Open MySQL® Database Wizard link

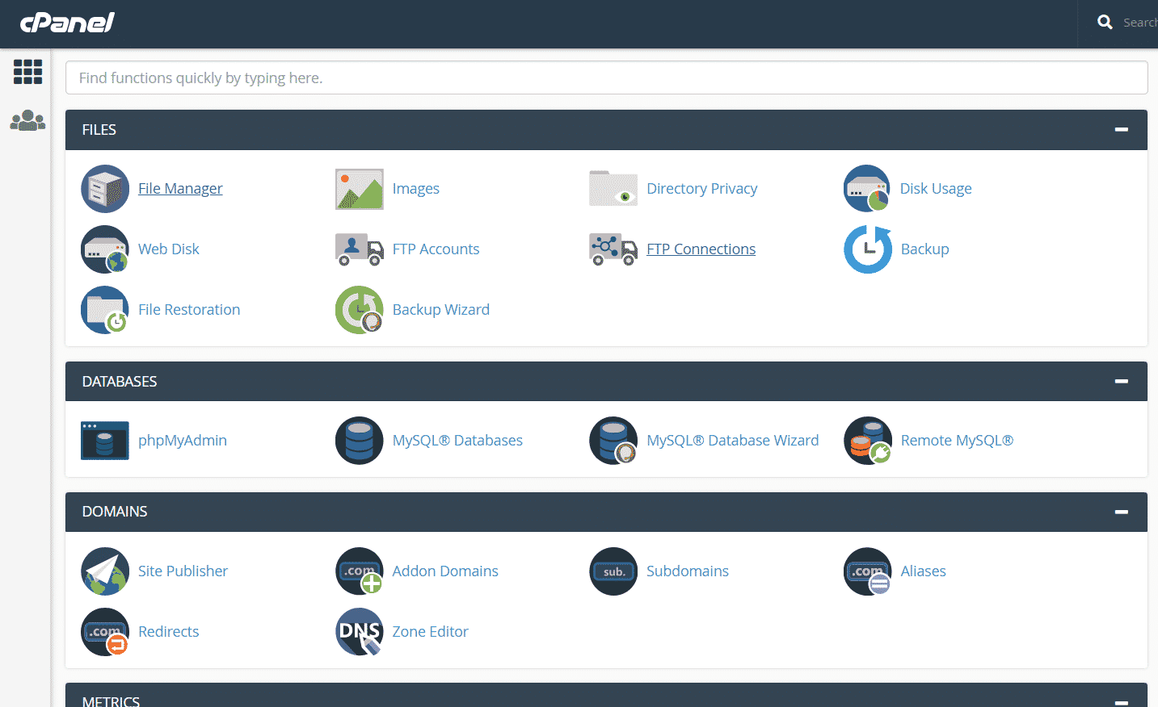(x=733, y=441)
